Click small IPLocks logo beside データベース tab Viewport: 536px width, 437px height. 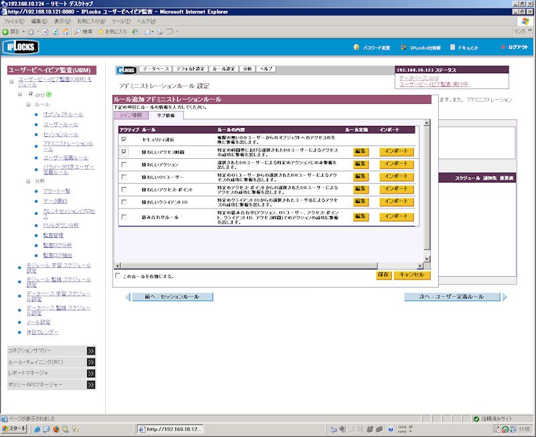pos(126,70)
